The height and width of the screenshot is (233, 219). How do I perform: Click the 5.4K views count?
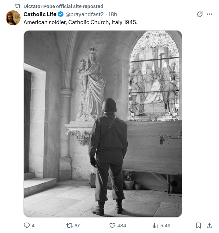click(165, 225)
